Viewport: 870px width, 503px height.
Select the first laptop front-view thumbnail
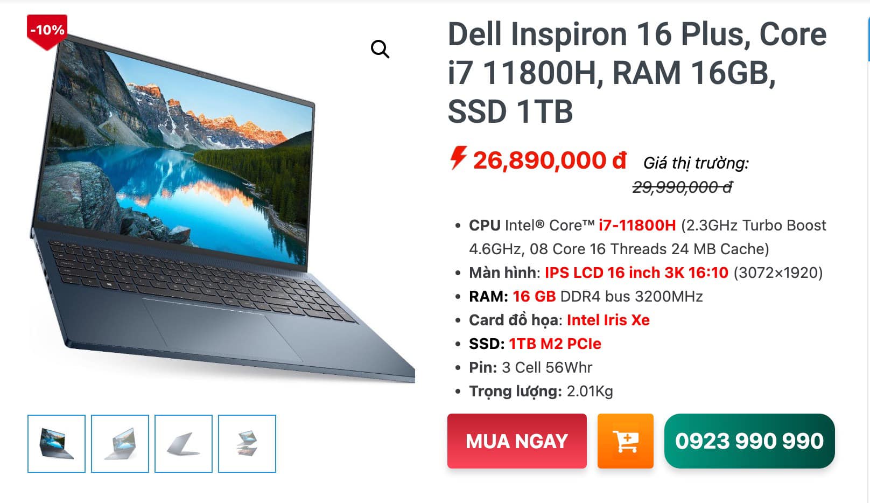coord(57,444)
